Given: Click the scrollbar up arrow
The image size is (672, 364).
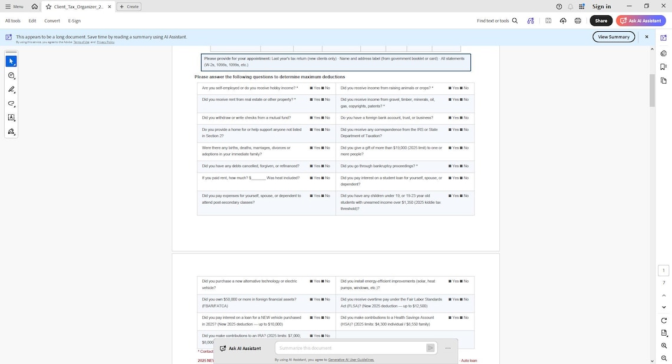Looking at the screenshot, I should click(652, 49).
